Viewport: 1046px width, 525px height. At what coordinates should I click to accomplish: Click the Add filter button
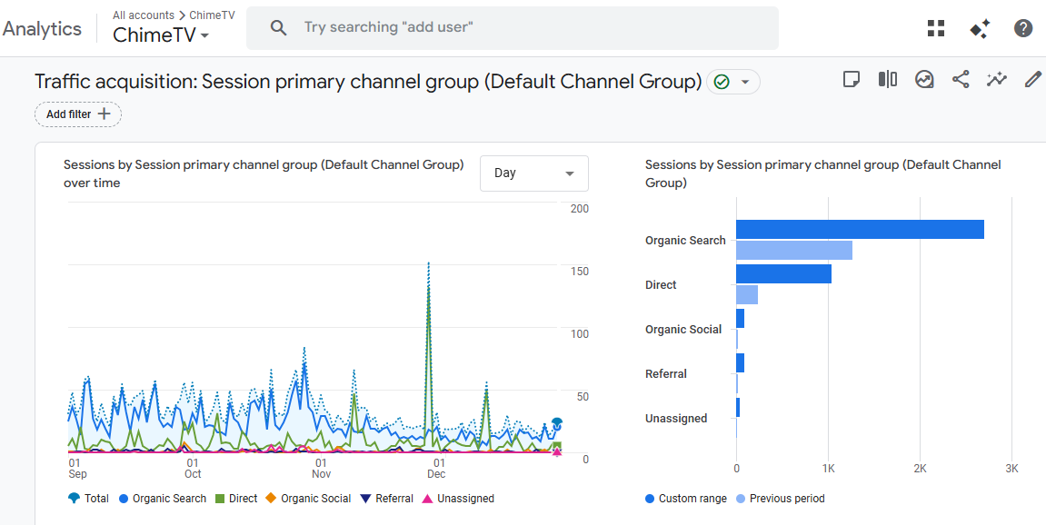pyautogui.click(x=78, y=114)
